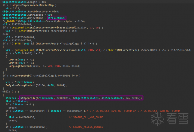Image resolution: width=194 pixels, height=132 pixels.
Task: Select the lRet = 0xC0000135 assignment
Action: click(22, 117)
